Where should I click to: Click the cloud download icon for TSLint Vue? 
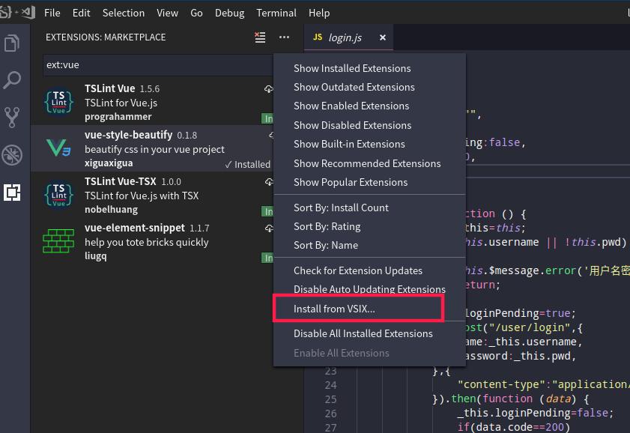(x=267, y=89)
